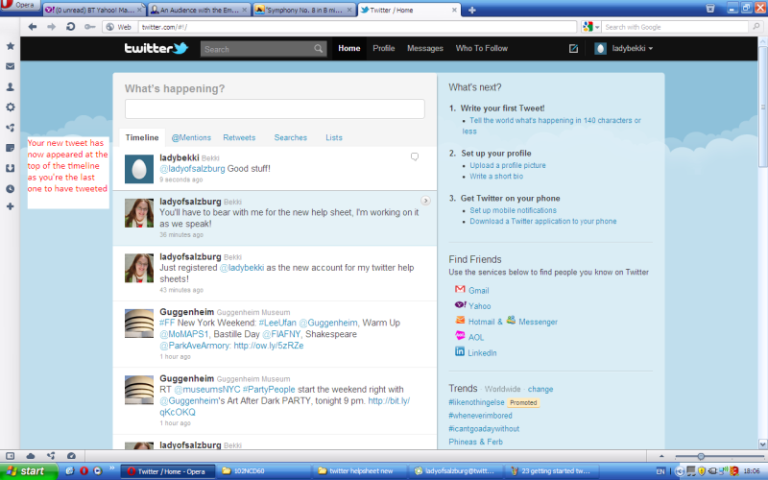The height and width of the screenshot is (480, 768).
Task: Click the Web address badge dropdown
Action: [x=119, y=27]
